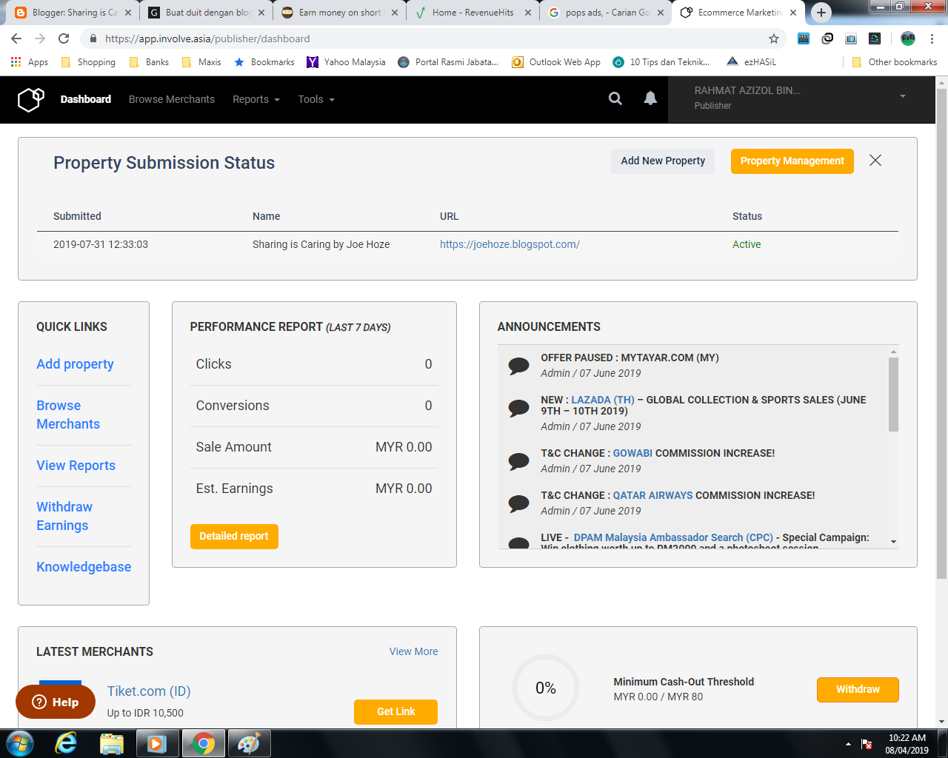Open a new browser tab with plus icon

tap(821, 13)
